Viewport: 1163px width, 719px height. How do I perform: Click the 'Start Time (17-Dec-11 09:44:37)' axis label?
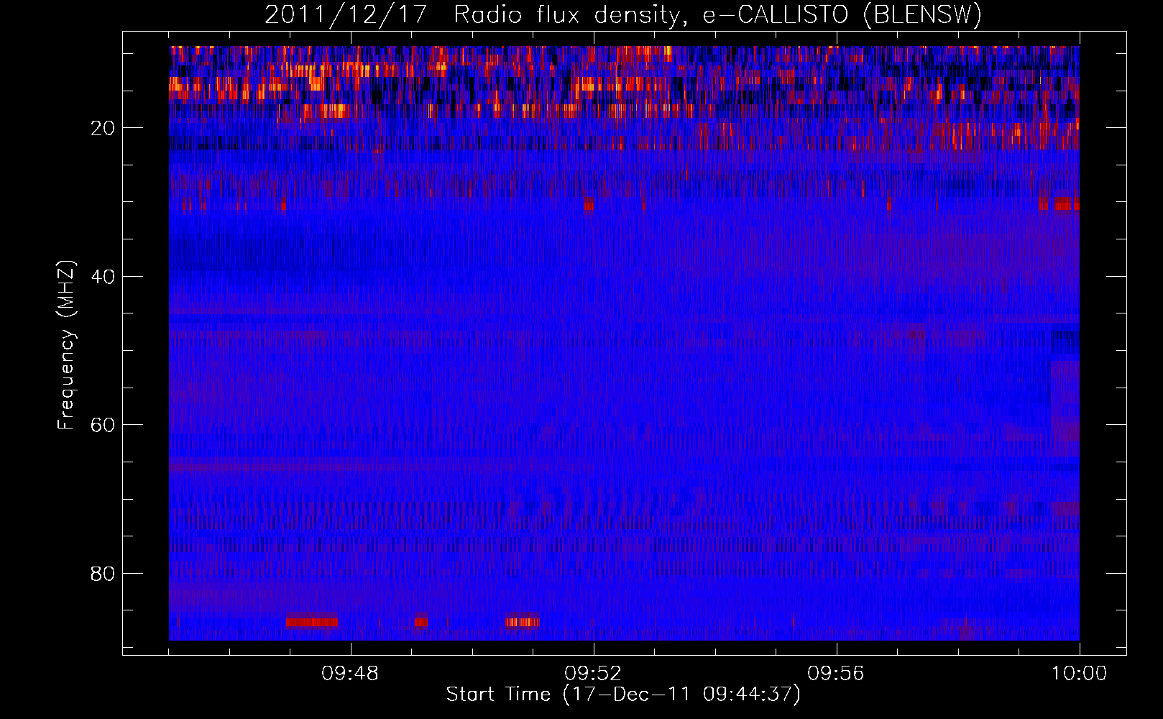pos(623,695)
